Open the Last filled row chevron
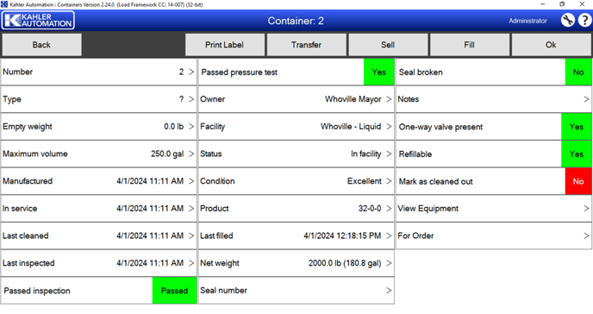593x314 pixels. (x=389, y=235)
